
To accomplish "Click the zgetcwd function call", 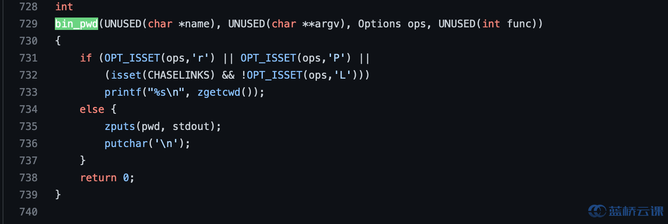I will (x=219, y=92).
